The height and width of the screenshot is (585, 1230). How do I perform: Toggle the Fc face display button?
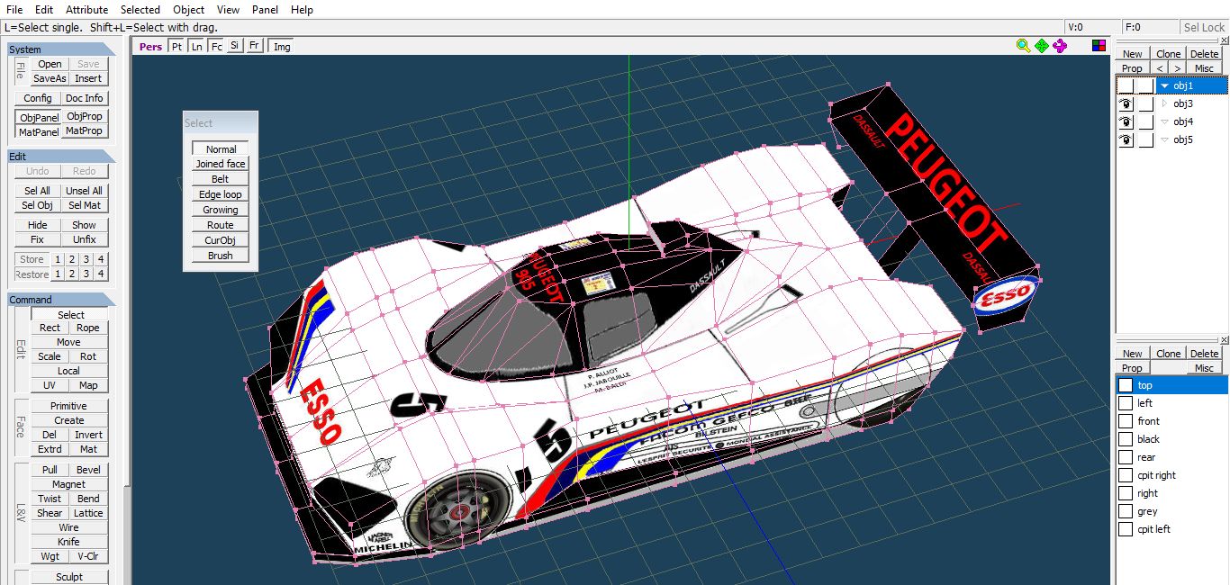click(x=216, y=46)
